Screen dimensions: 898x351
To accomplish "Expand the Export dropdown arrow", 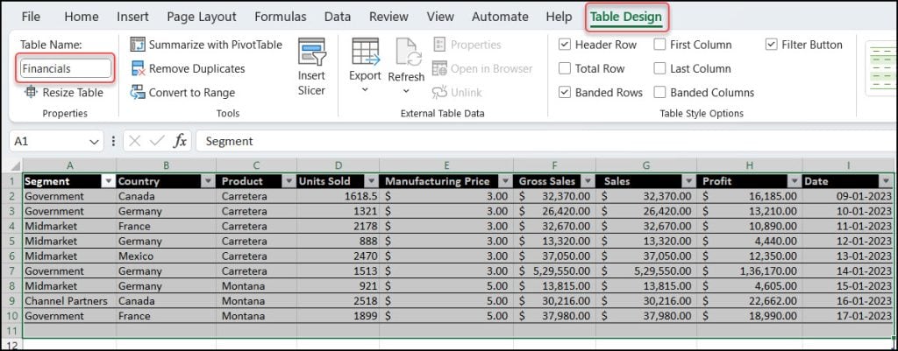I will click(366, 90).
